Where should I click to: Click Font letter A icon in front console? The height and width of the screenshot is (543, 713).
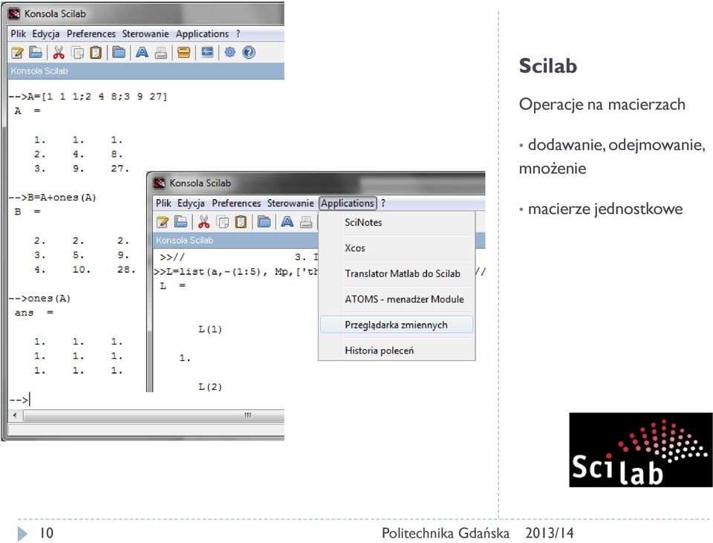287,222
